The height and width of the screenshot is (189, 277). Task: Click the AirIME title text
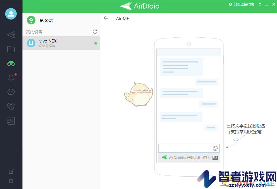[x=122, y=18]
